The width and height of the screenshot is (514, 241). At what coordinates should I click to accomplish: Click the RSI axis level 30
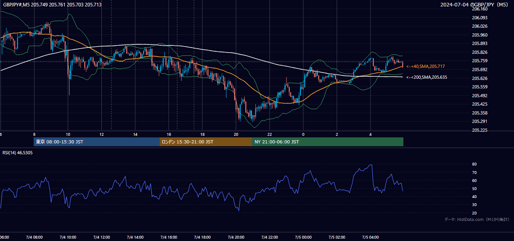475,205
